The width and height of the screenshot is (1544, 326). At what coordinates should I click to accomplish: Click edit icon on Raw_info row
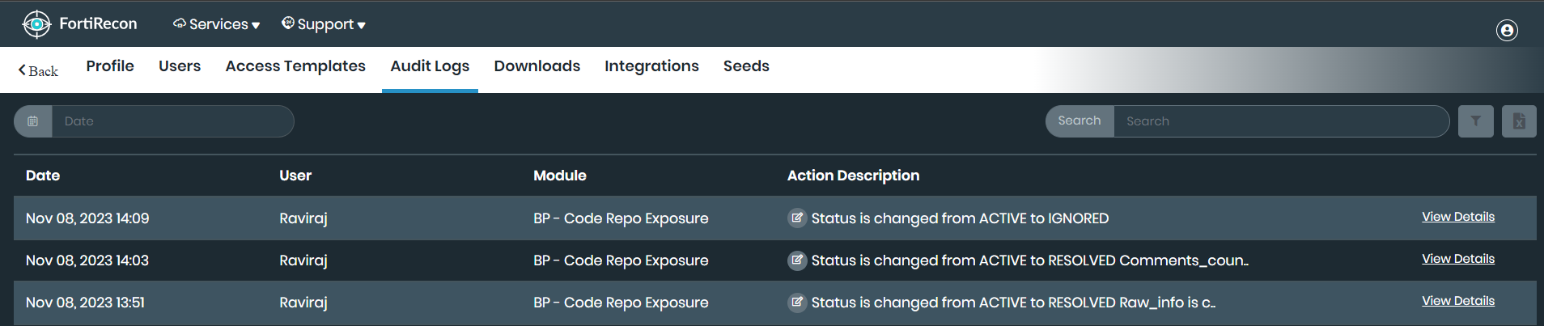click(797, 302)
